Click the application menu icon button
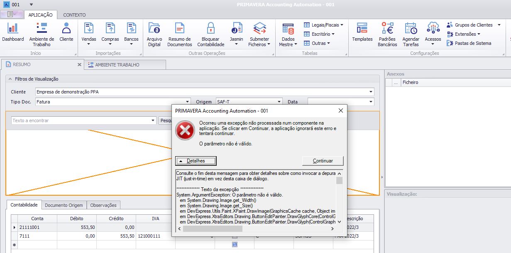 12,14
